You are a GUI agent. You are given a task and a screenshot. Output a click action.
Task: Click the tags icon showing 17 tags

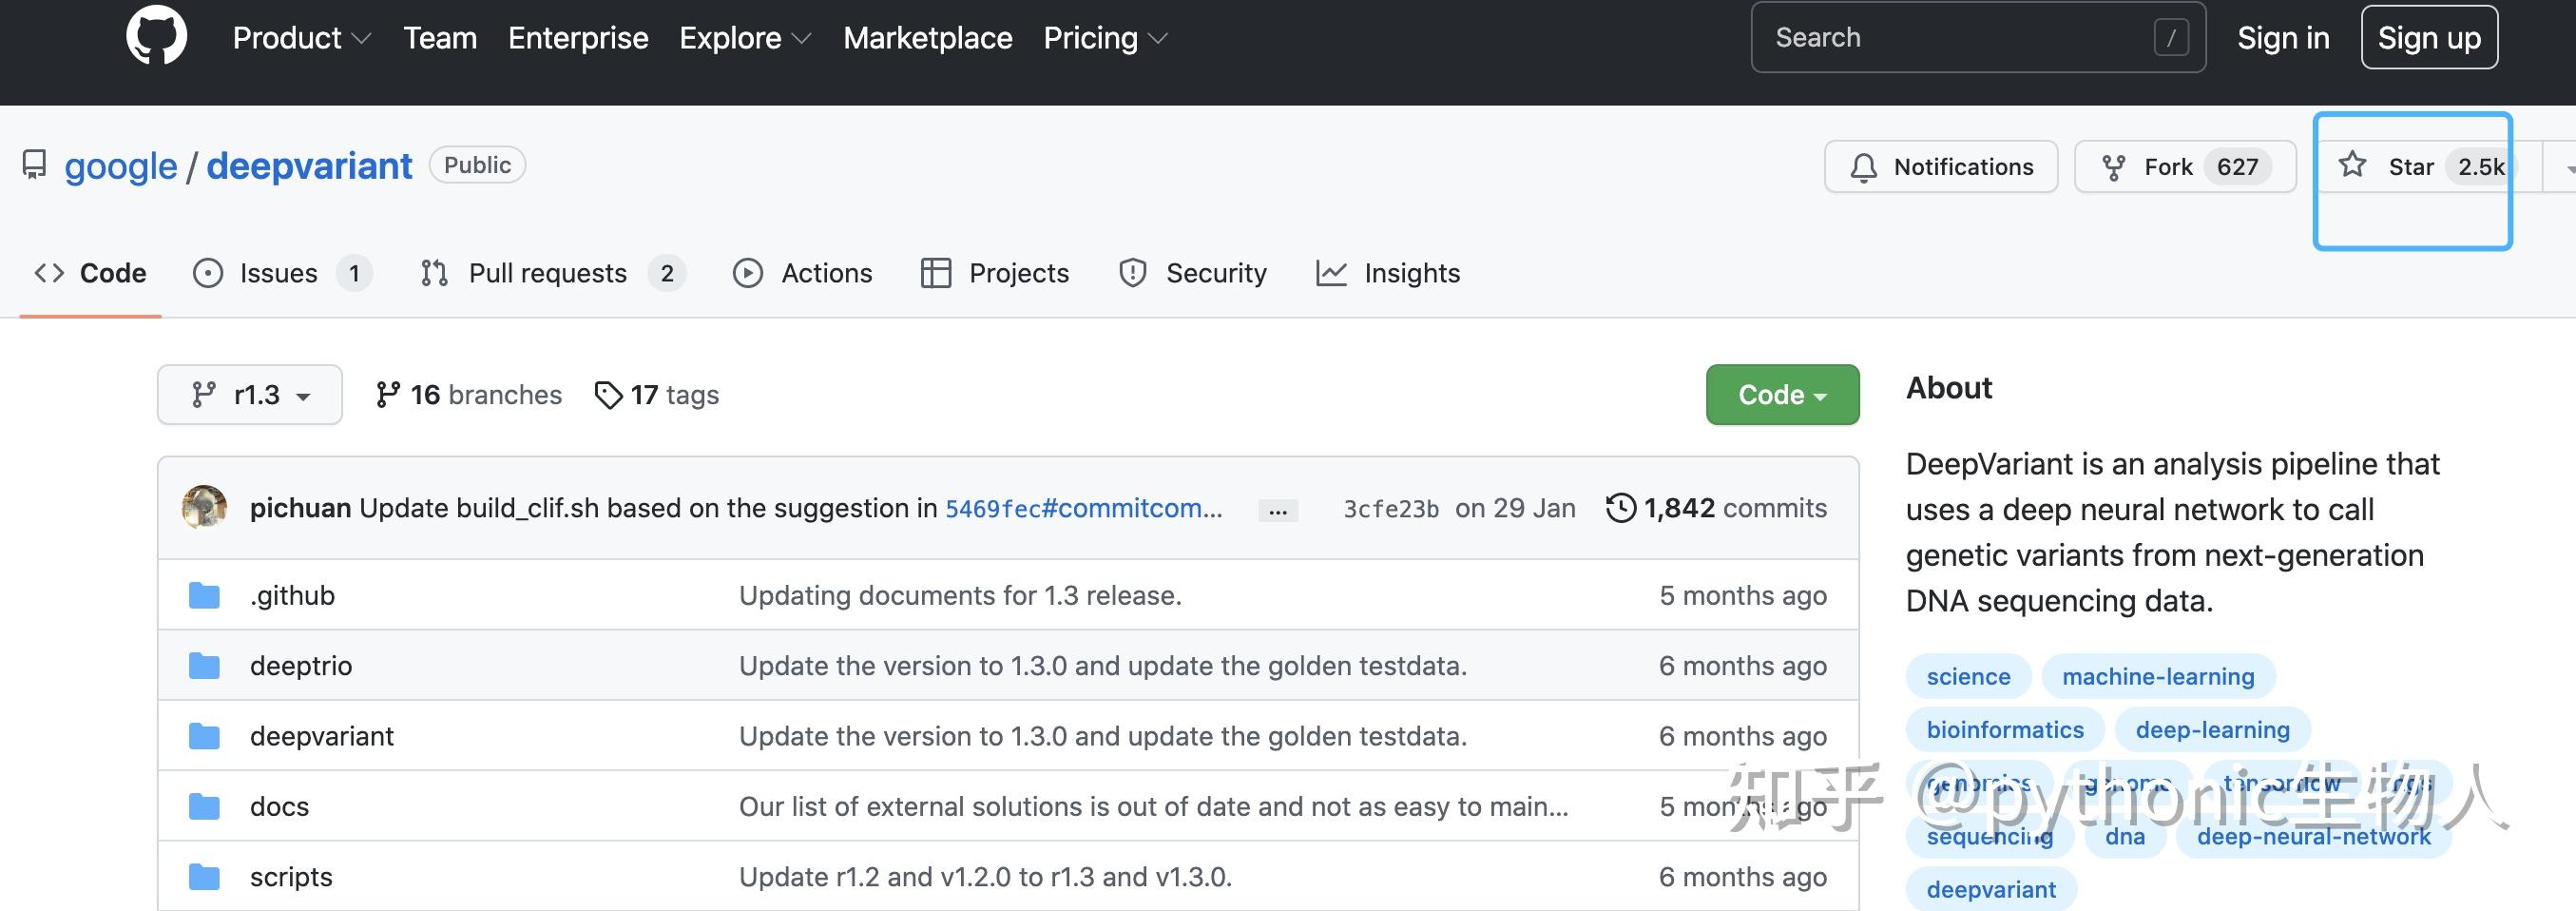(x=608, y=395)
